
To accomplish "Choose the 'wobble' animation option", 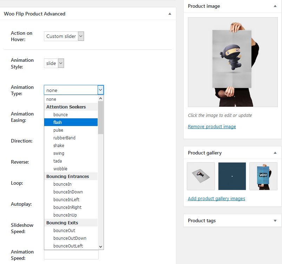I will (71, 169).
